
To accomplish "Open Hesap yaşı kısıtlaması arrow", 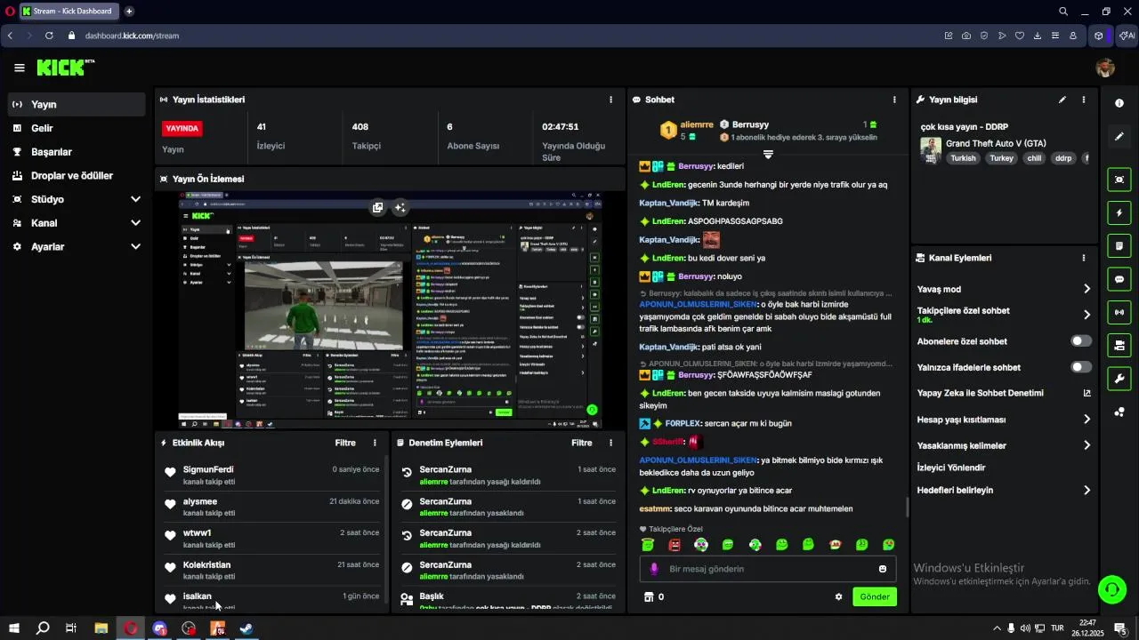I will tap(1086, 420).
